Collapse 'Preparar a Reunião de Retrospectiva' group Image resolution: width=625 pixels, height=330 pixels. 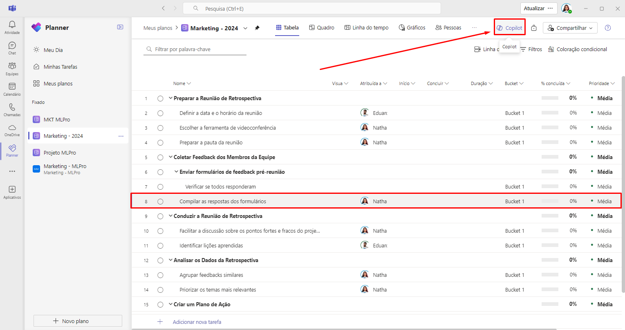pos(170,98)
